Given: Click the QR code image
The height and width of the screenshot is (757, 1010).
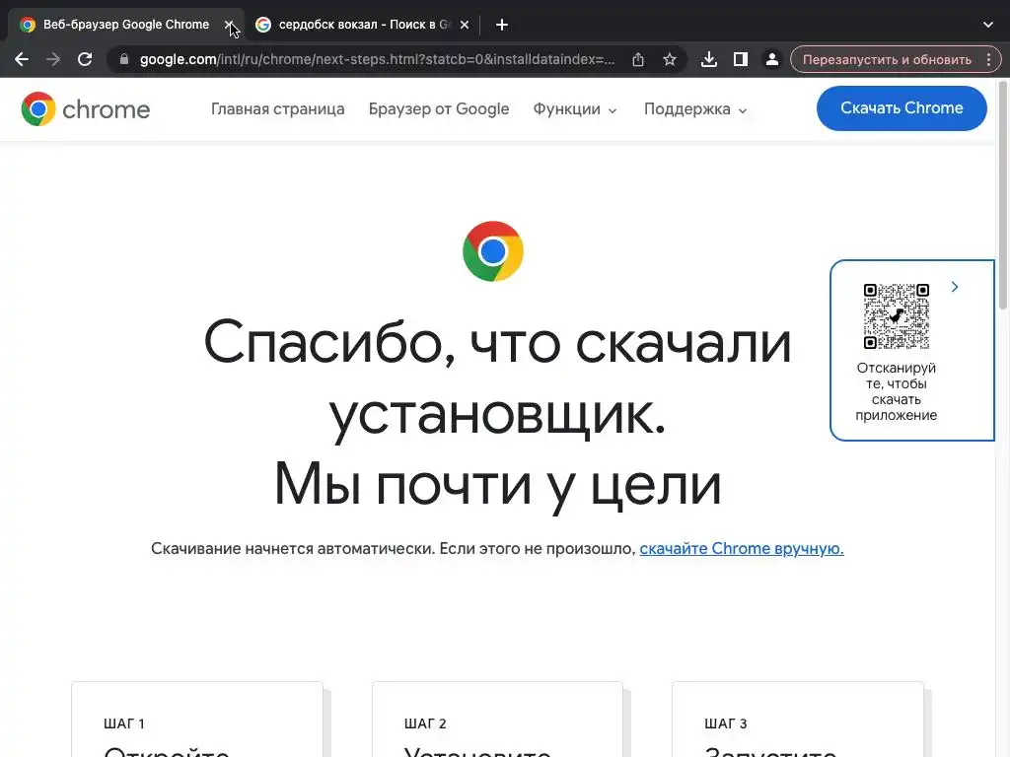Looking at the screenshot, I should 896,316.
